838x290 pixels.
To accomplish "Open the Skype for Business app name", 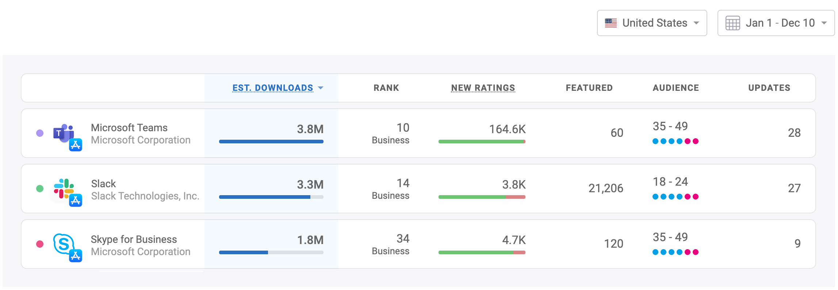I will point(134,239).
